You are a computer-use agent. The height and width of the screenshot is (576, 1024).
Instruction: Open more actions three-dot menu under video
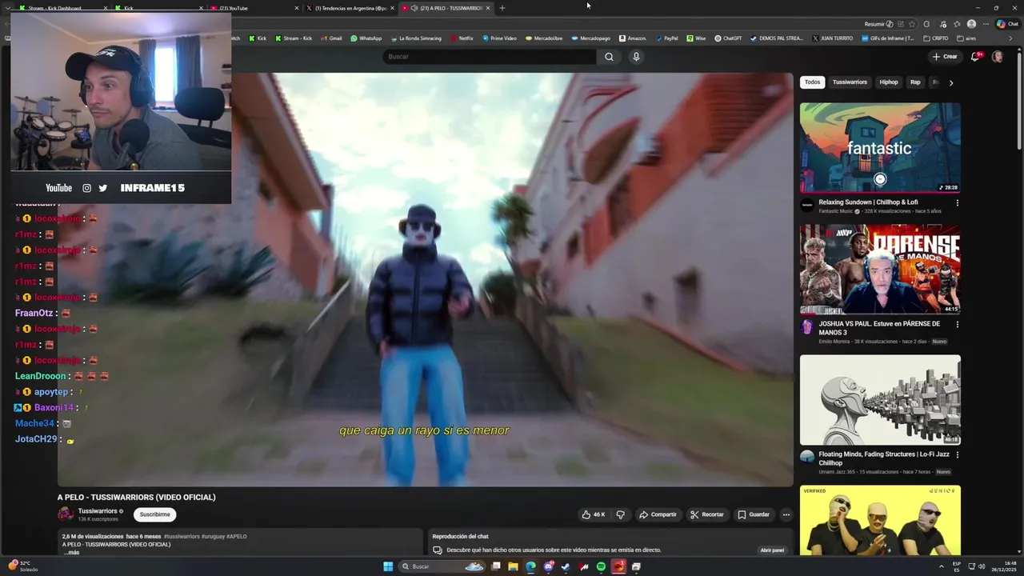point(786,514)
